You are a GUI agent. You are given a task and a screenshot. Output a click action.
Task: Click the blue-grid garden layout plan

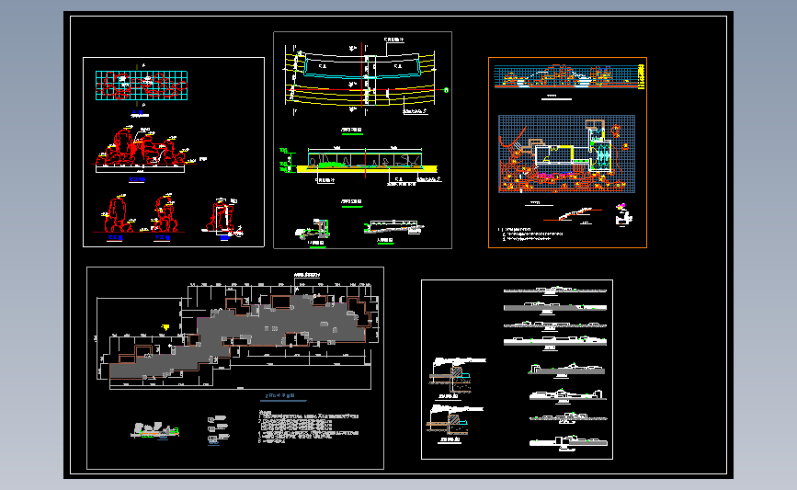[x=567, y=154]
